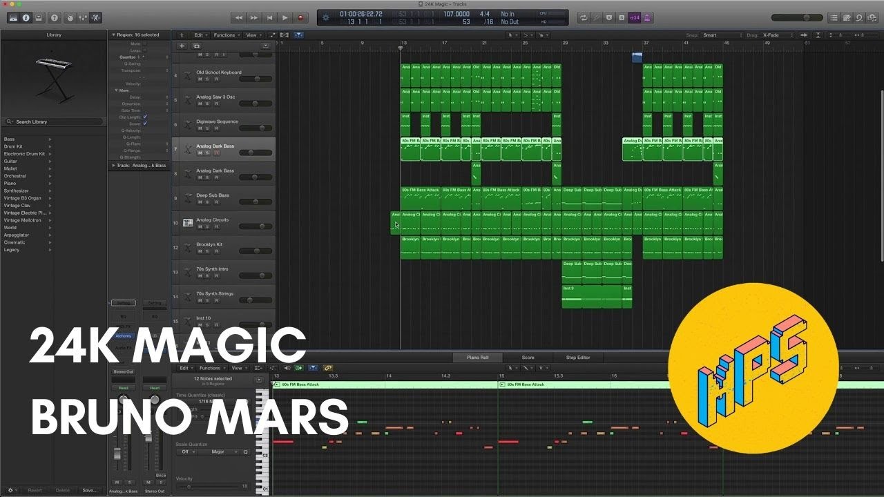Toggle the Library panel button
Viewport: 884px width, 497px height.
click(13, 17)
